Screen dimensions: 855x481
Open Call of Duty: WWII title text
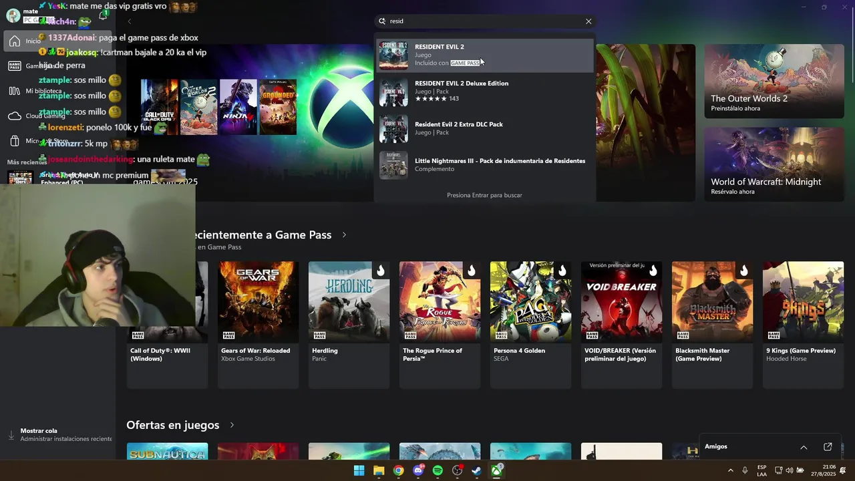point(160,355)
